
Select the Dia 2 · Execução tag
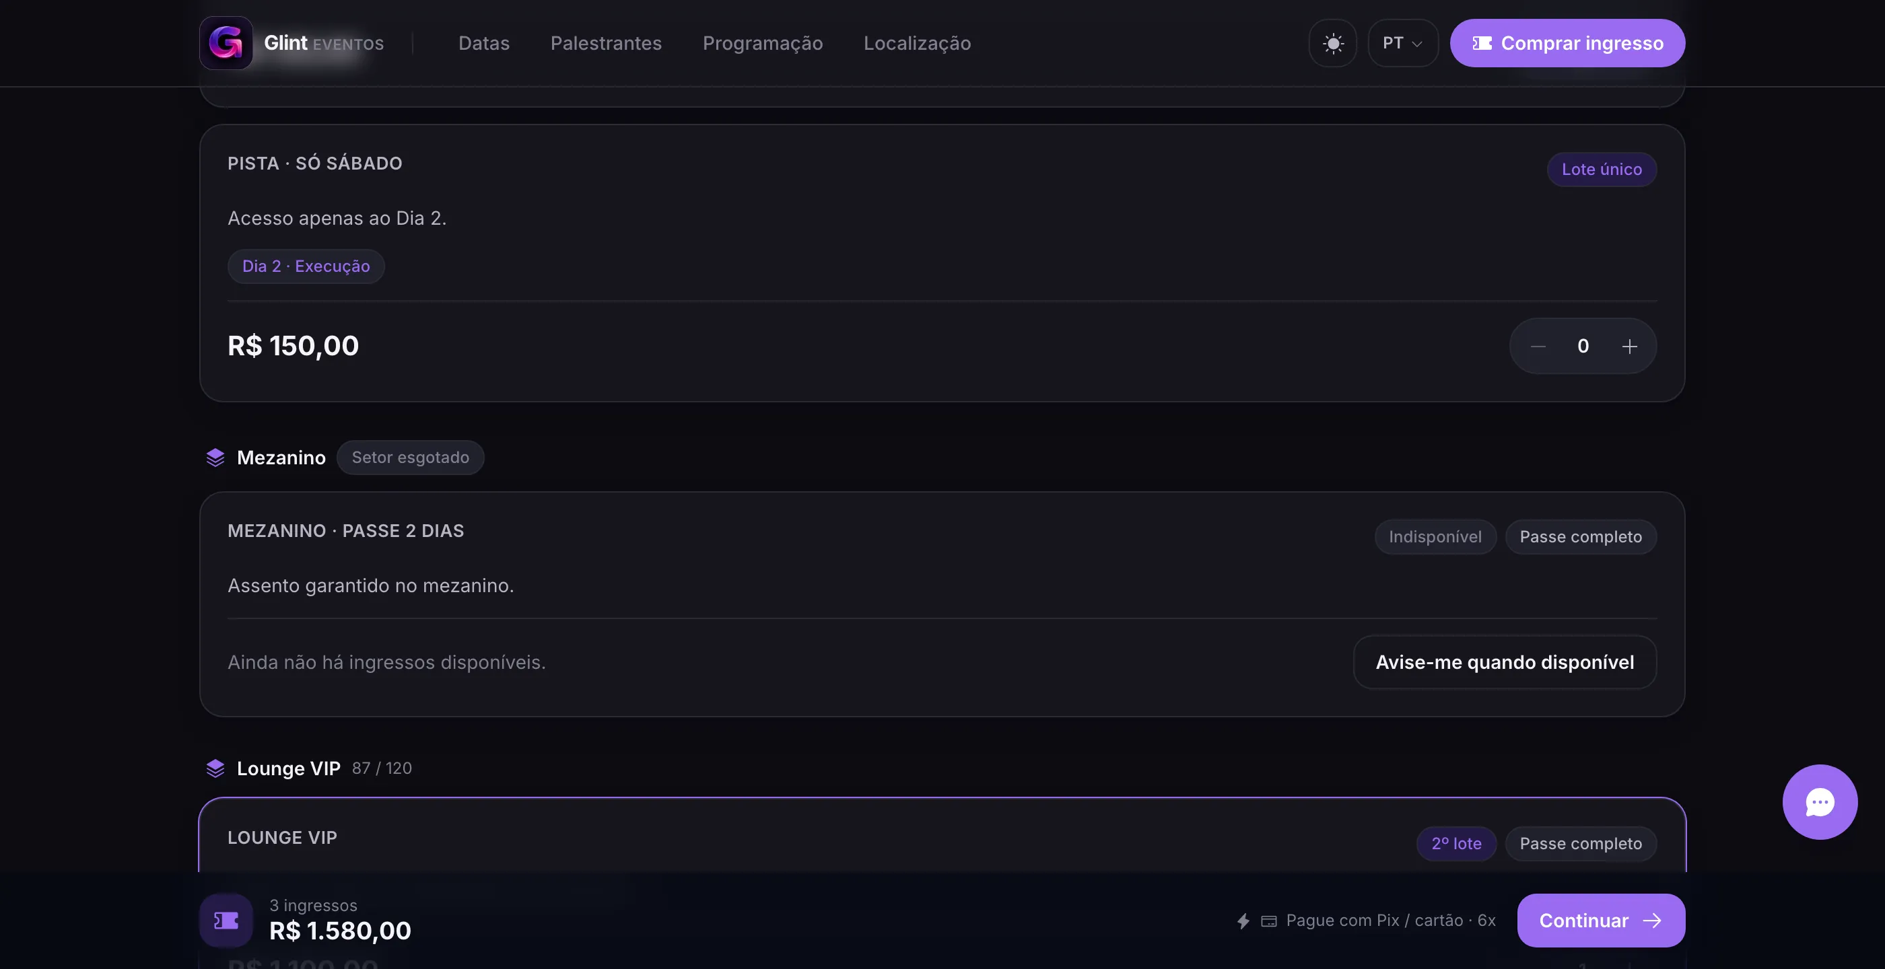306,266
